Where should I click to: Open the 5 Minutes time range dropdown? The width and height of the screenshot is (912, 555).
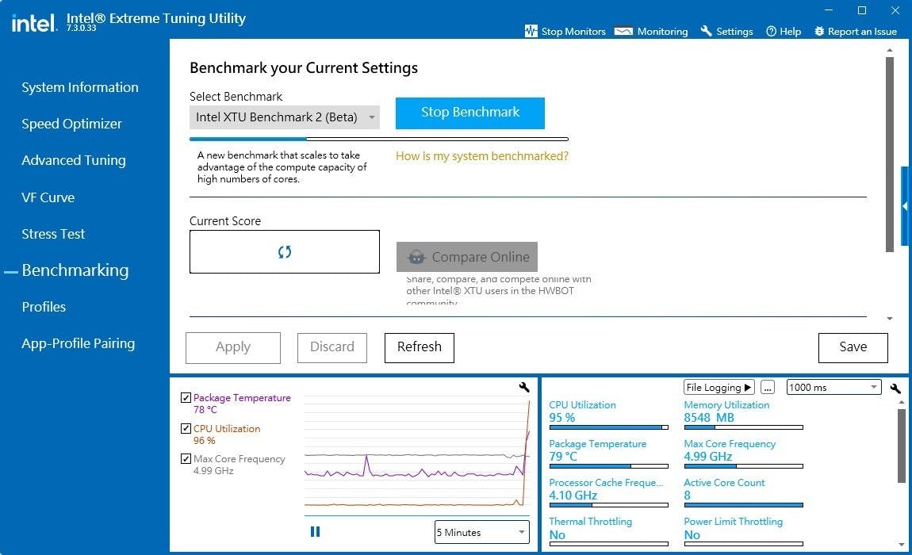(x=481, y=532)
